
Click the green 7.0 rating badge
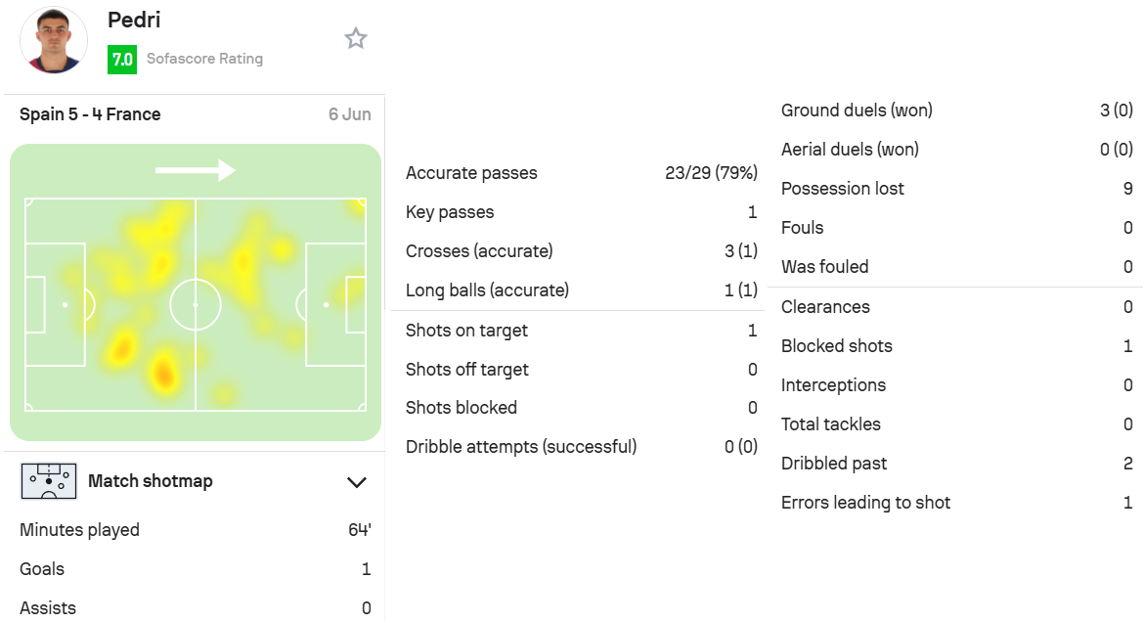click(x=122, y=59)
